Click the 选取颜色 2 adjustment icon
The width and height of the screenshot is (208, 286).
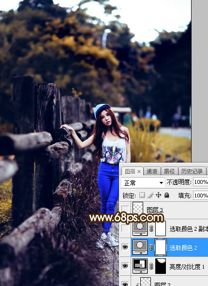[x=140, y=247]
